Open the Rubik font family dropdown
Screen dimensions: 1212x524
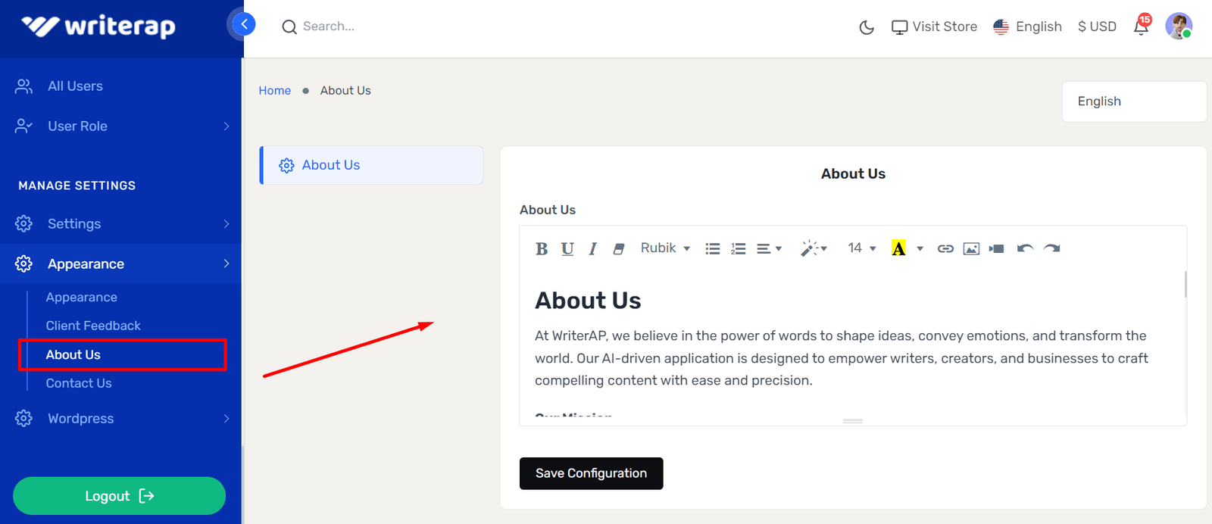[665, 248]
